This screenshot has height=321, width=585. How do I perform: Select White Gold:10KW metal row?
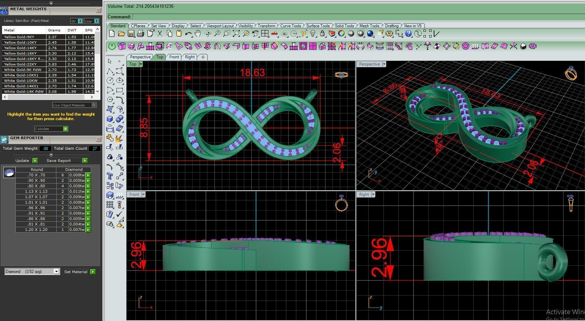point(49,81)
